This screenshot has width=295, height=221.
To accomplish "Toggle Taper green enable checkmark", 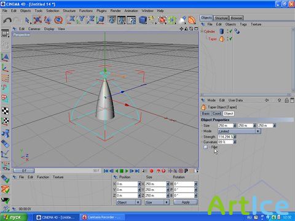I will tap(231, 39).
